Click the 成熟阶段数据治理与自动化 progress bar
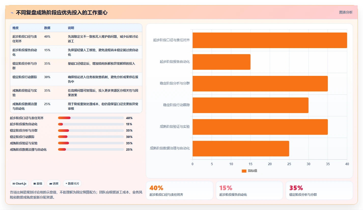This screenshot has height=210, width=363. coord(91,150)
